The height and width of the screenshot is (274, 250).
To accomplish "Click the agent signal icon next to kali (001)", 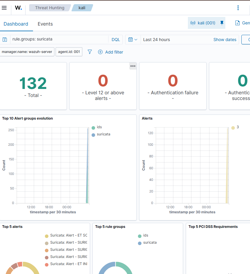I will (193, 23).
